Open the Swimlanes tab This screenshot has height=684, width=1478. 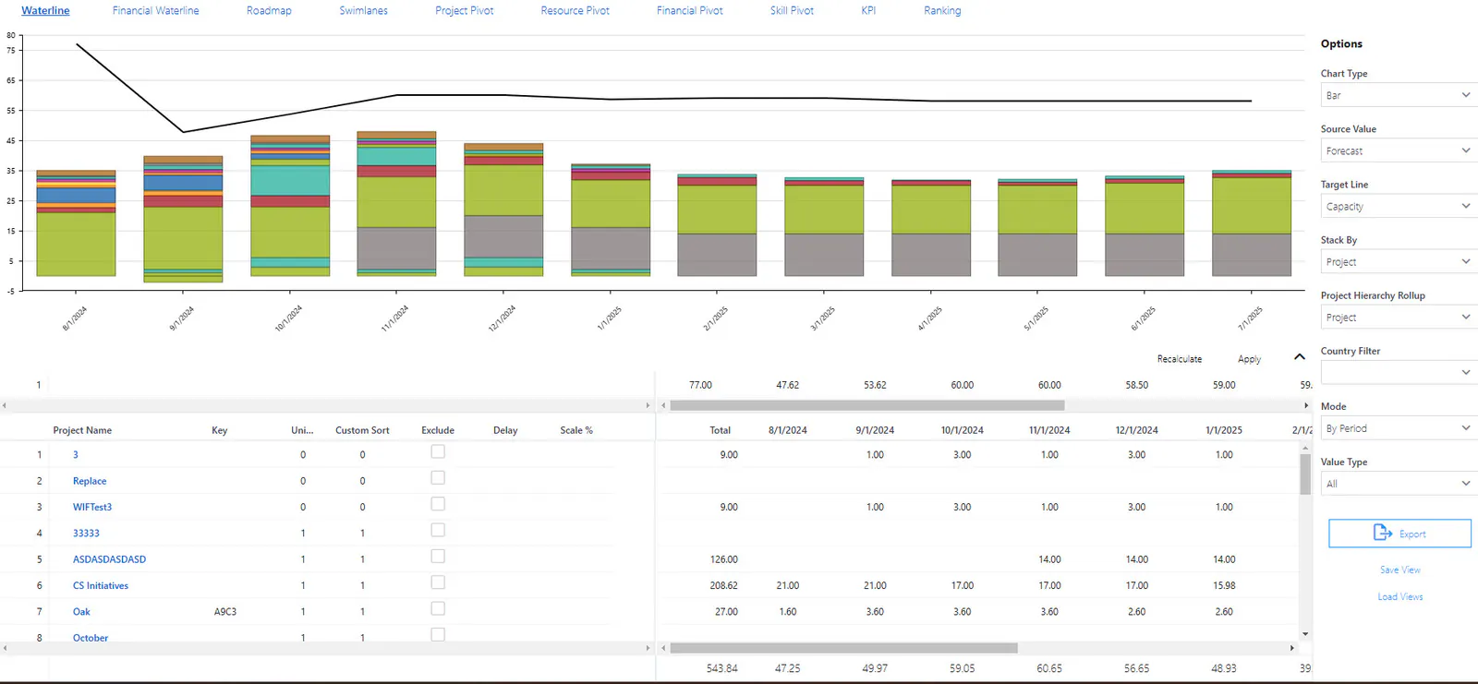(363, 10)
